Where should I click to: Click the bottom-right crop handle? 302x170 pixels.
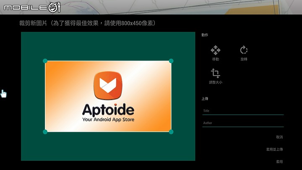point(171,132)
